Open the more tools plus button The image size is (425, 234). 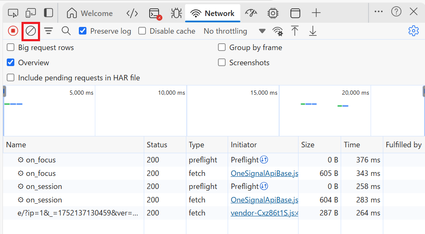[316, 13]
